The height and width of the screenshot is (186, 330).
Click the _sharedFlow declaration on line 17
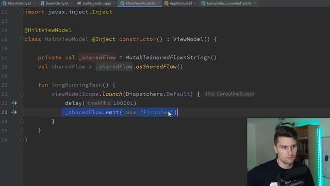click(97, 57)
